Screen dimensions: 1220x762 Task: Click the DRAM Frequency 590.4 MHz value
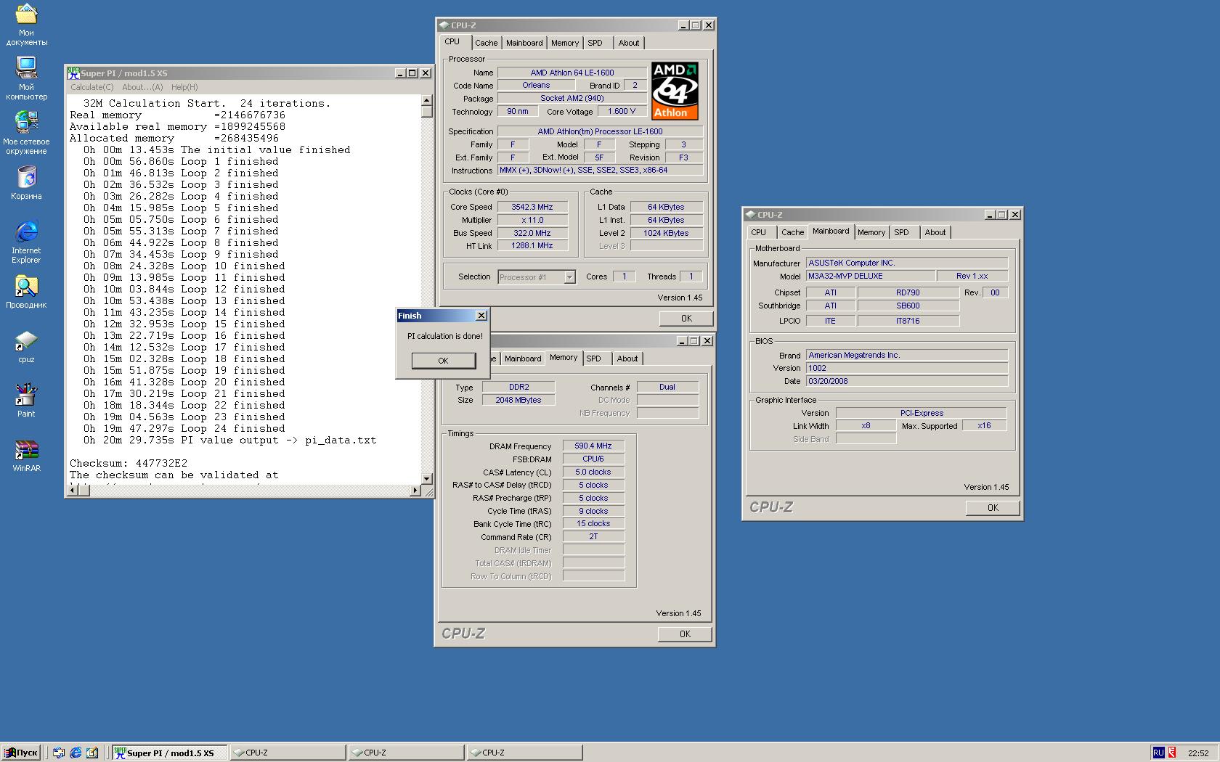(x=593, y=446)
